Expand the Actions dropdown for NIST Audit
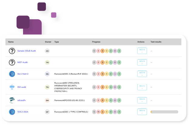The width and height of the screenshot is (190, 125). [142, 62]
